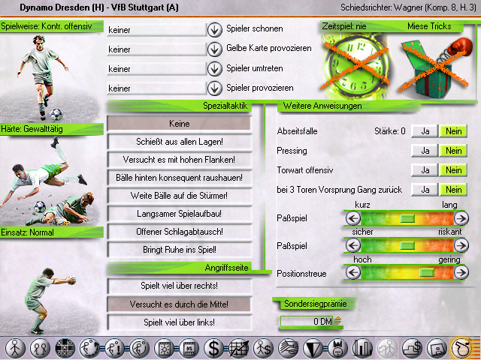Open the Spieler schonen dropdown arrow

point(214,30)
